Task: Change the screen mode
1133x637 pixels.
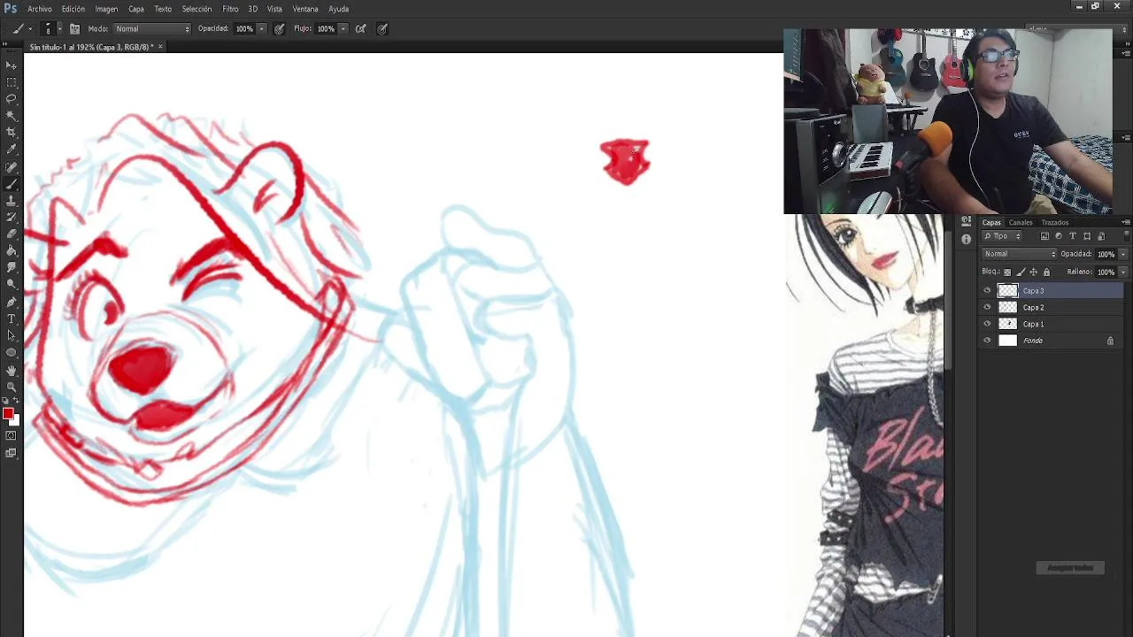Action: (11, 453)
